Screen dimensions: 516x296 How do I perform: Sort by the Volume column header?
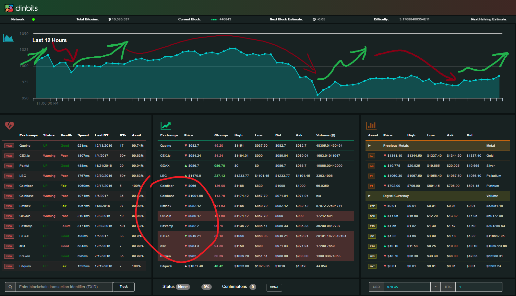326,135
